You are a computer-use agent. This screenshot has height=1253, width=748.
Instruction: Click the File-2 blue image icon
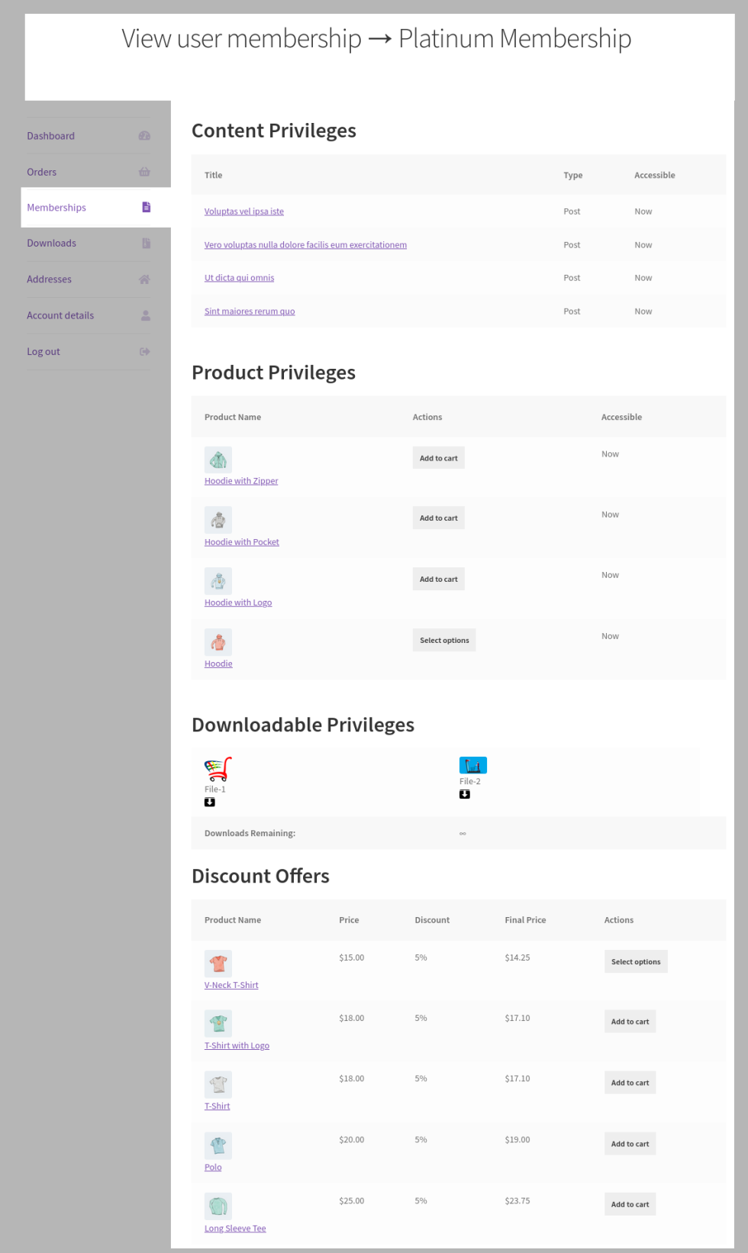[x=473, y=765]
